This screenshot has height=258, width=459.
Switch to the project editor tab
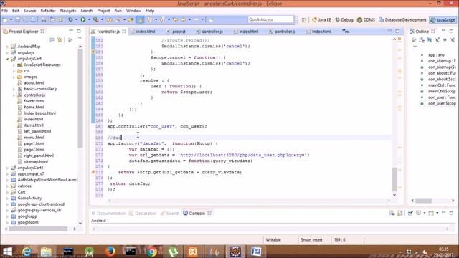pyautogui.click(x=176, y=32)
